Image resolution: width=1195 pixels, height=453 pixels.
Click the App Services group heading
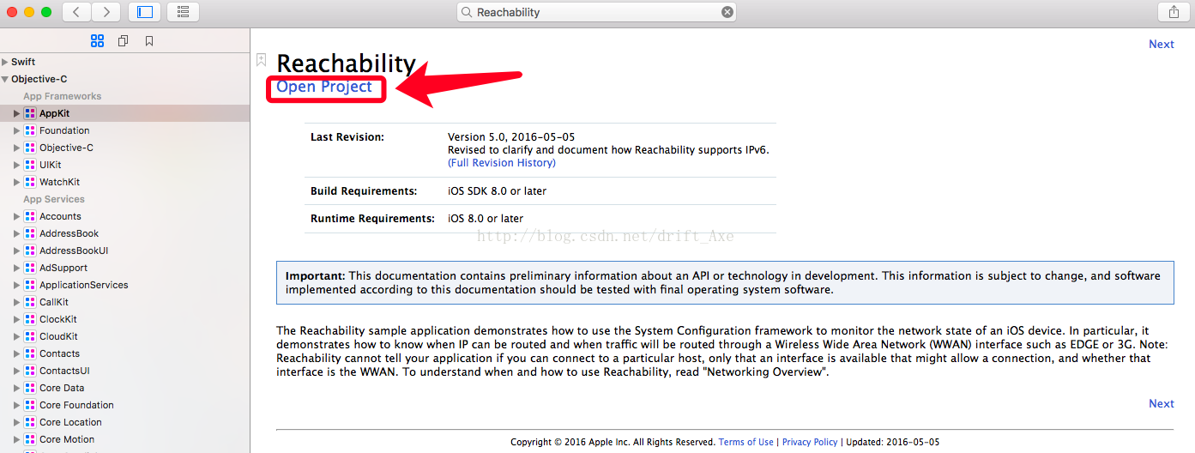point(54,199)
